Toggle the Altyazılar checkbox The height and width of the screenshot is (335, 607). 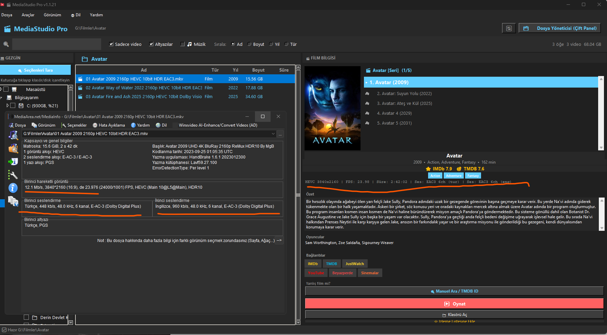pyautogui.click(x=151, y=44)
